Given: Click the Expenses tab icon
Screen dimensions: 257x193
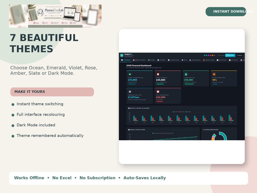Looking at the screenshot, I should click(x=158, y=60).
